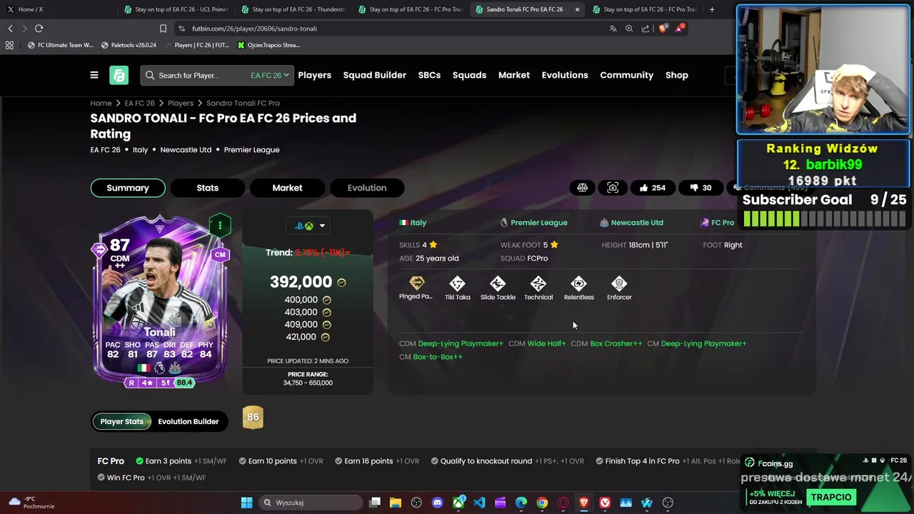This screenshot has width=914, height=514.
Task: Click the compare scales icon
Action: click(x=583, y=188)
